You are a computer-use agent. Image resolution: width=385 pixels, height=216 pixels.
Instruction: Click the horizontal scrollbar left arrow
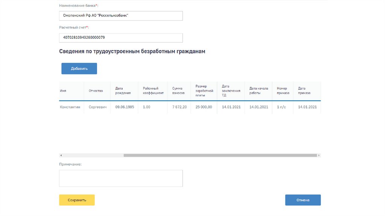(x=61, y=155)
